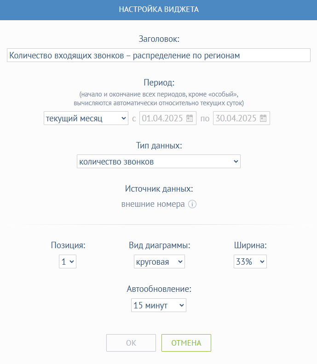Expand the Вид диаграммы dropdown
Screen dimensions: 317x364
coord(160,262)
